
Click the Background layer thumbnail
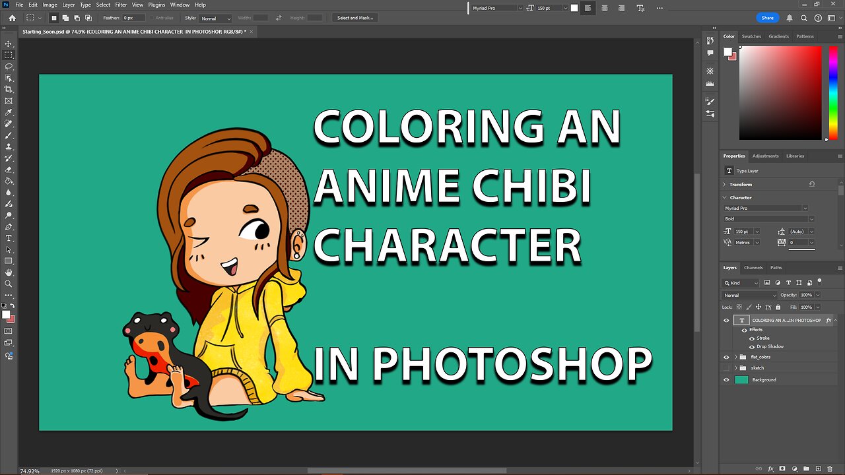[x=741, y=380]
